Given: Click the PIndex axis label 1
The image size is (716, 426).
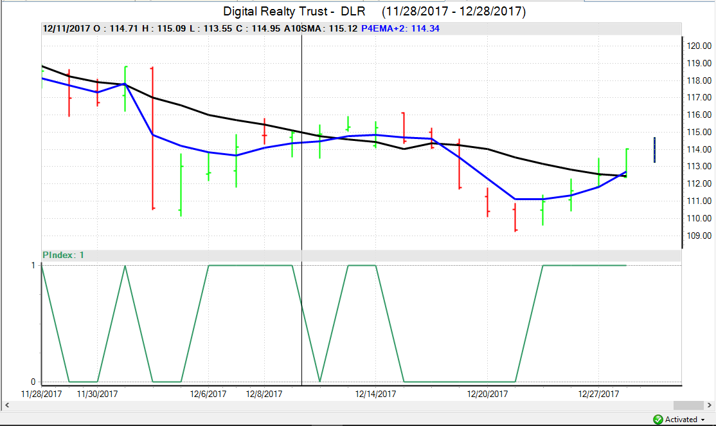Looking at the screenshot, I should pos(33,266).
